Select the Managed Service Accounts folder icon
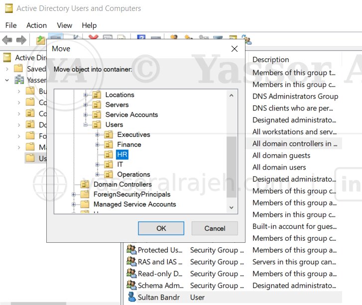 [x=85, y=204]
